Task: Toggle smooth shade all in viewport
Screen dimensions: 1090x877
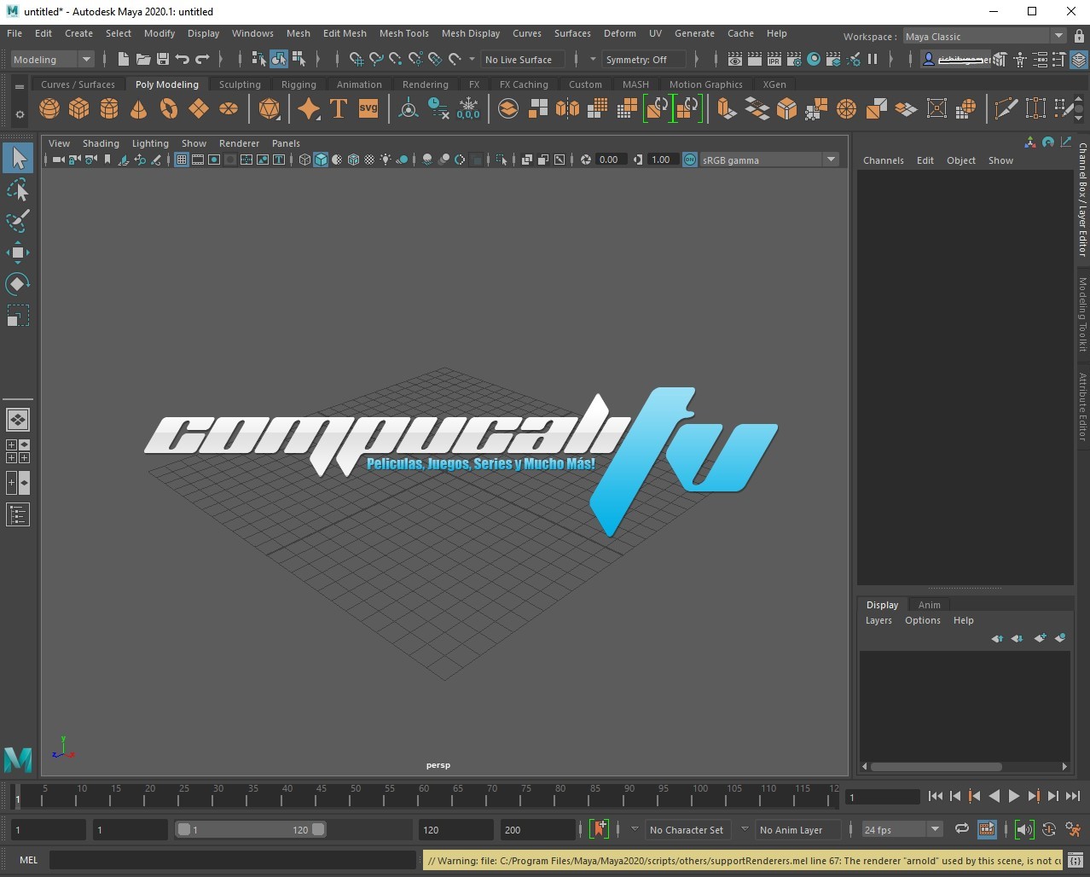Action: coord(321,160)
